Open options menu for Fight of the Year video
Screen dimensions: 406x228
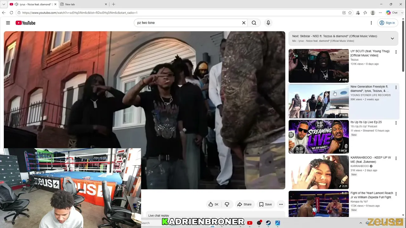click(x=396, y=194)
